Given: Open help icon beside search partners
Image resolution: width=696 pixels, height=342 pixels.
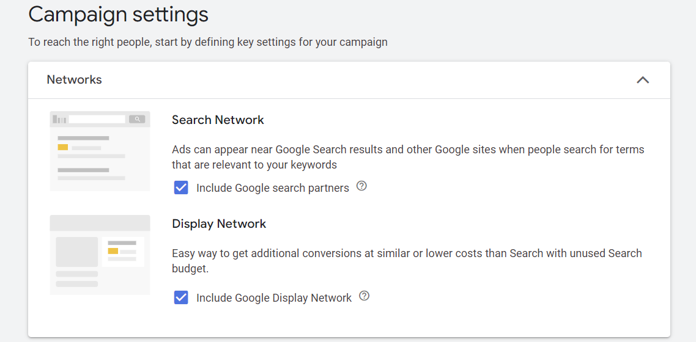Looking at the screenshot, I should pyautogui.click(x=361, y=186).
